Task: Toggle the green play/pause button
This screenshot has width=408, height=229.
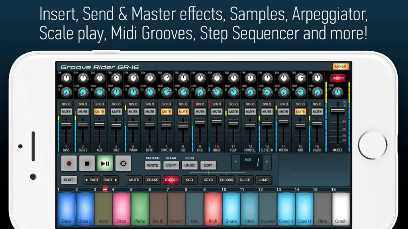Action: [x=105, y=163]
